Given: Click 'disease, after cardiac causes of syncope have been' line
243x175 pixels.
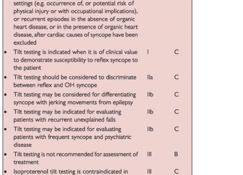Looking at the screenshot, I should [75, 35].
